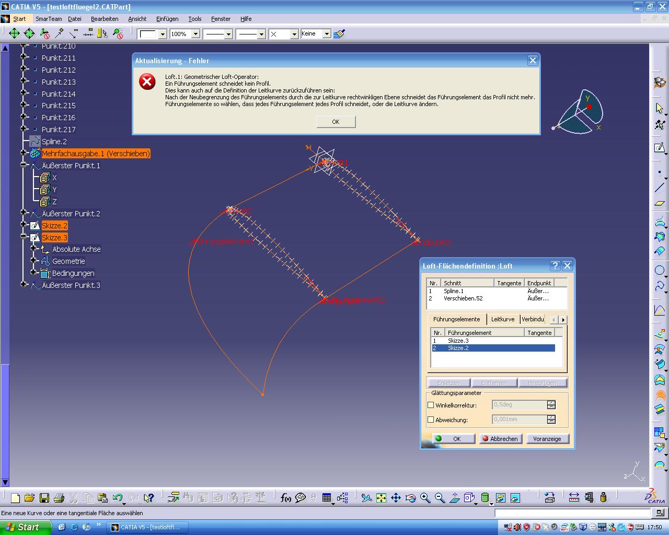Open the Sketcher tool icon
The image size is (669, 535).
pos(660,148)
